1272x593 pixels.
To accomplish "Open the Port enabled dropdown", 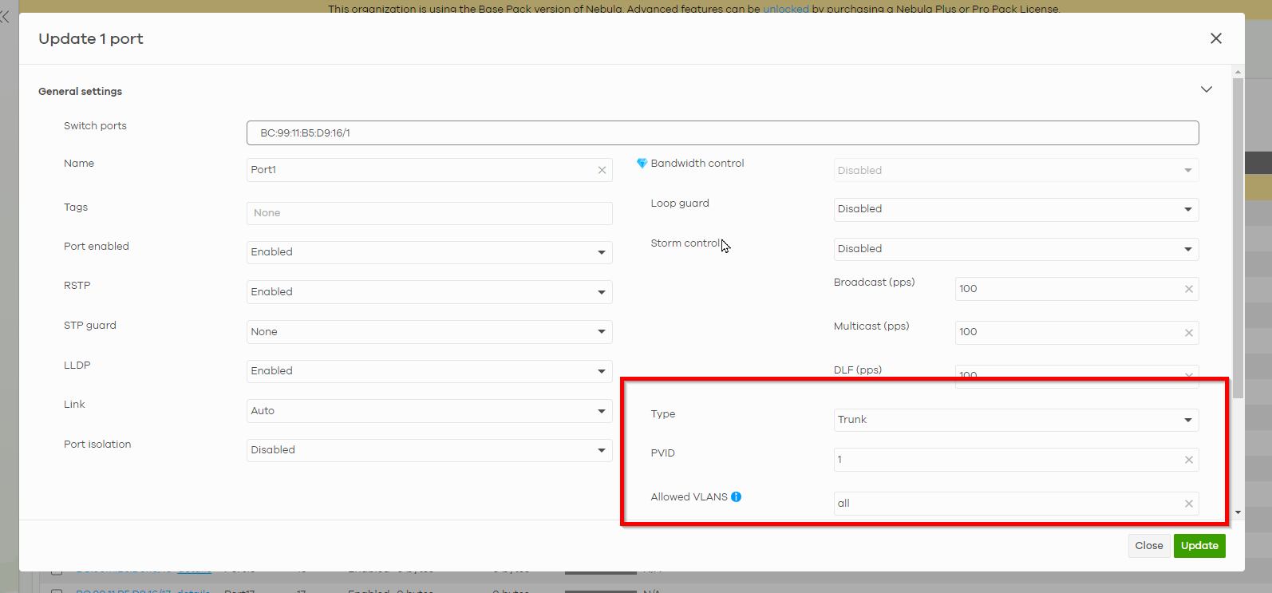I will [429, 252].
